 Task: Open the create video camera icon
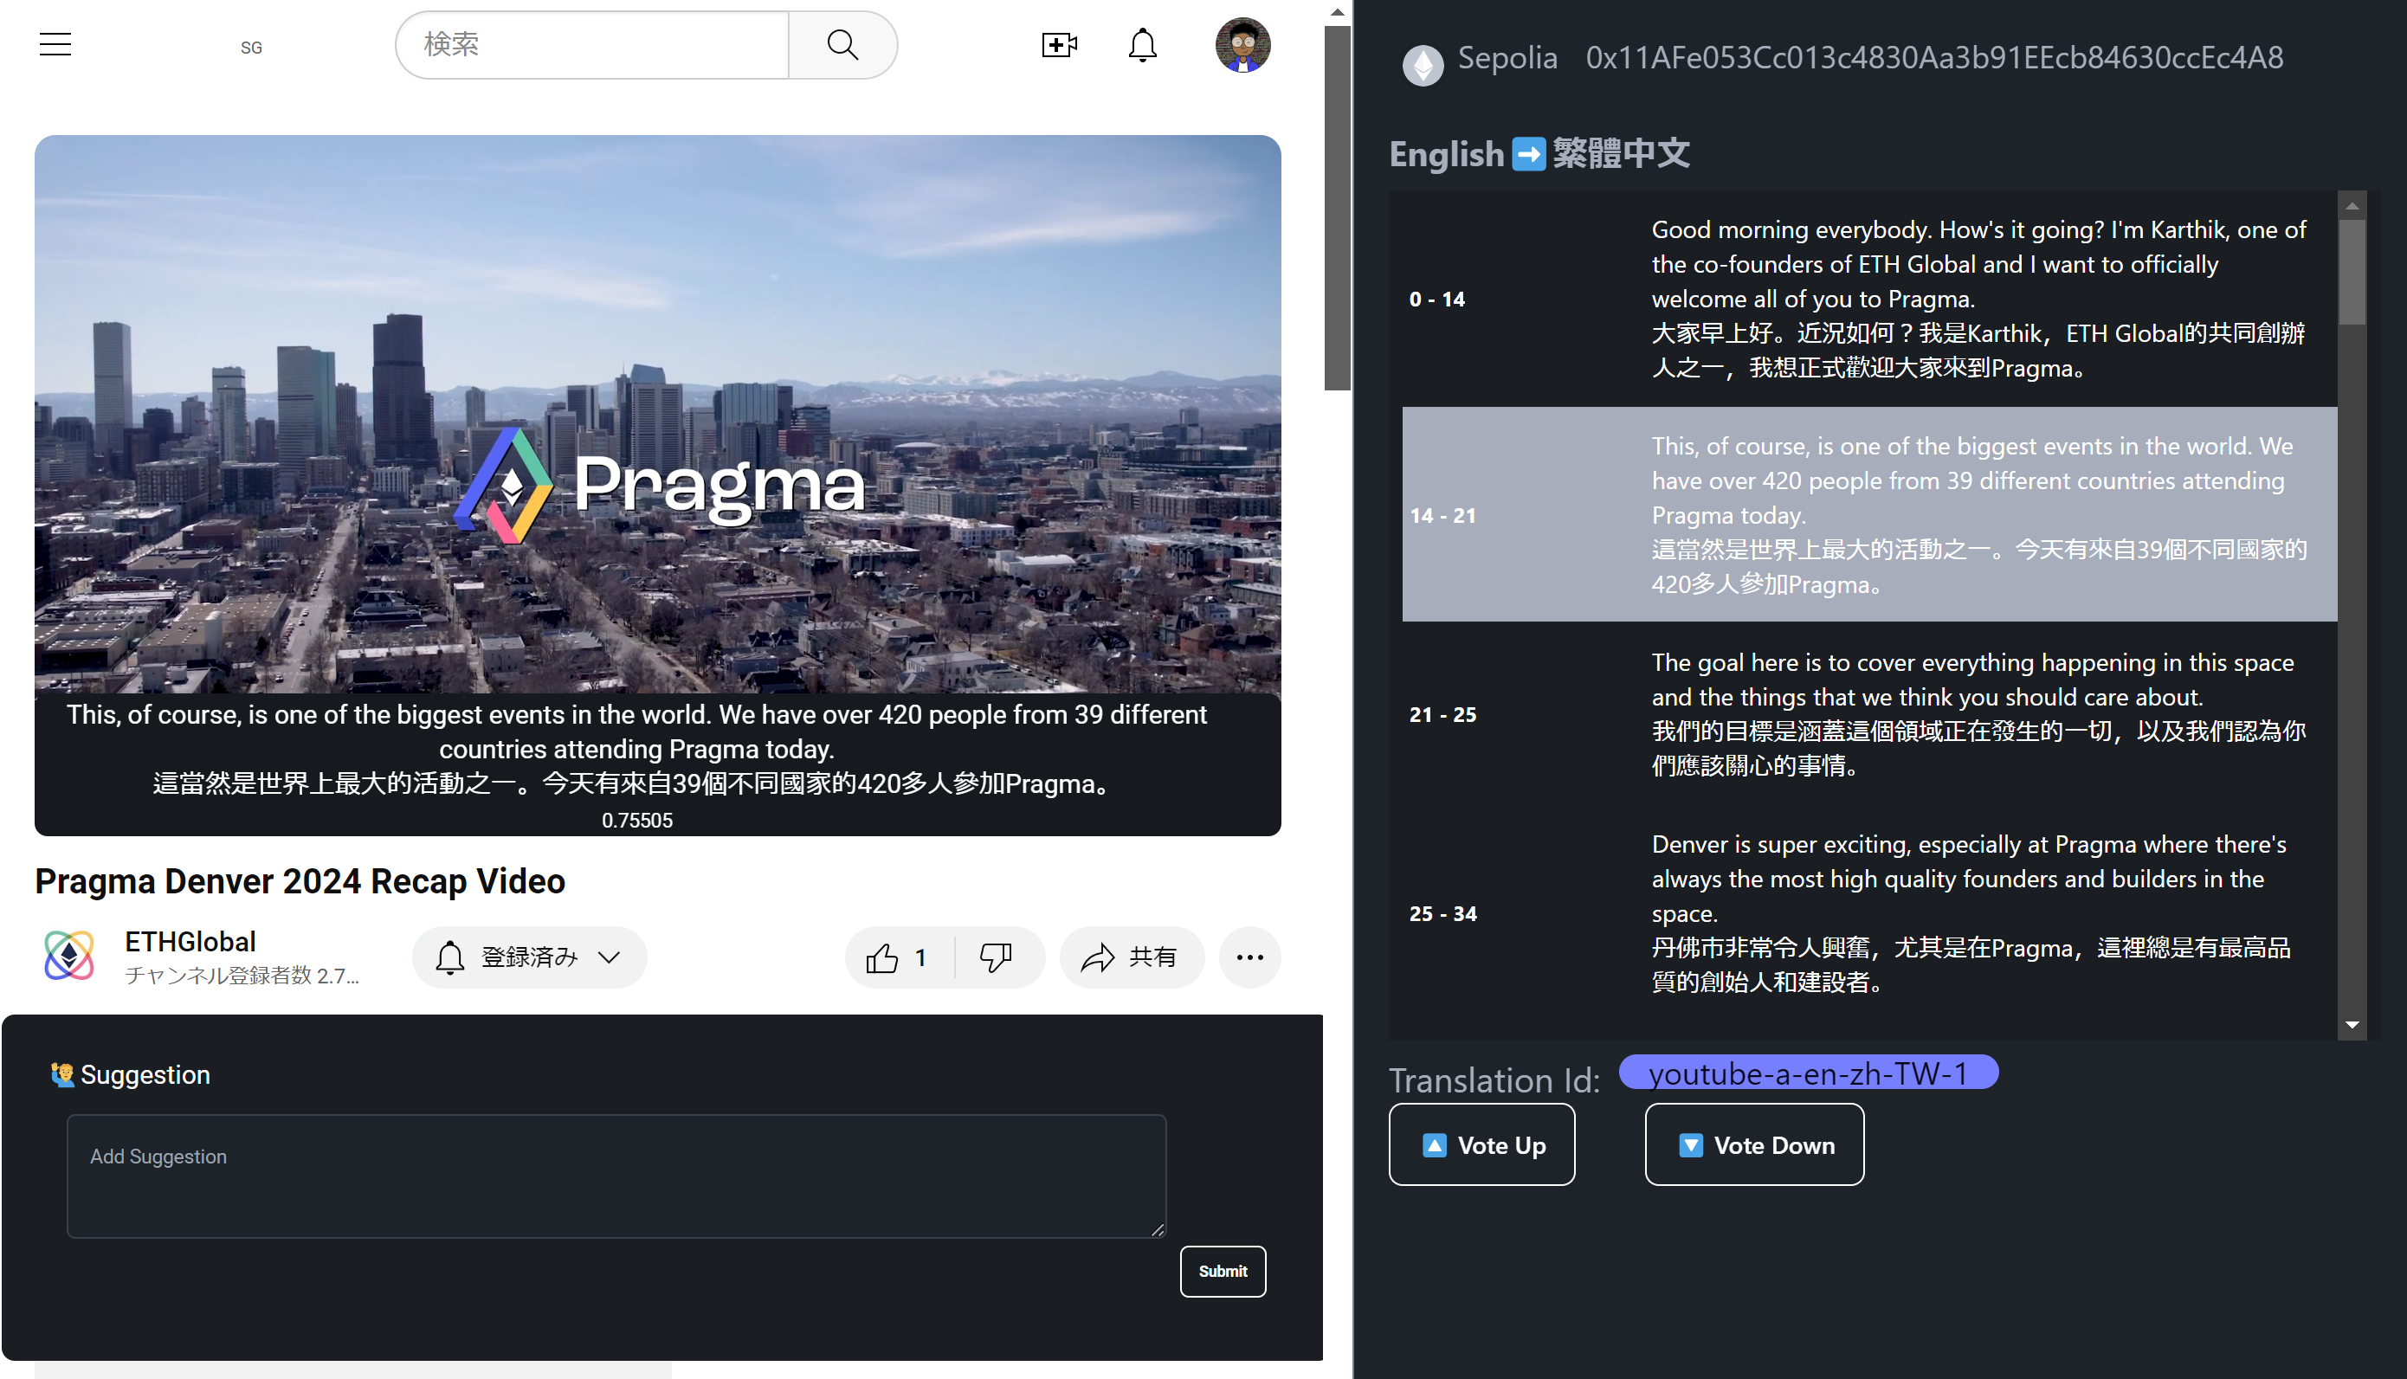(1058, 44)
